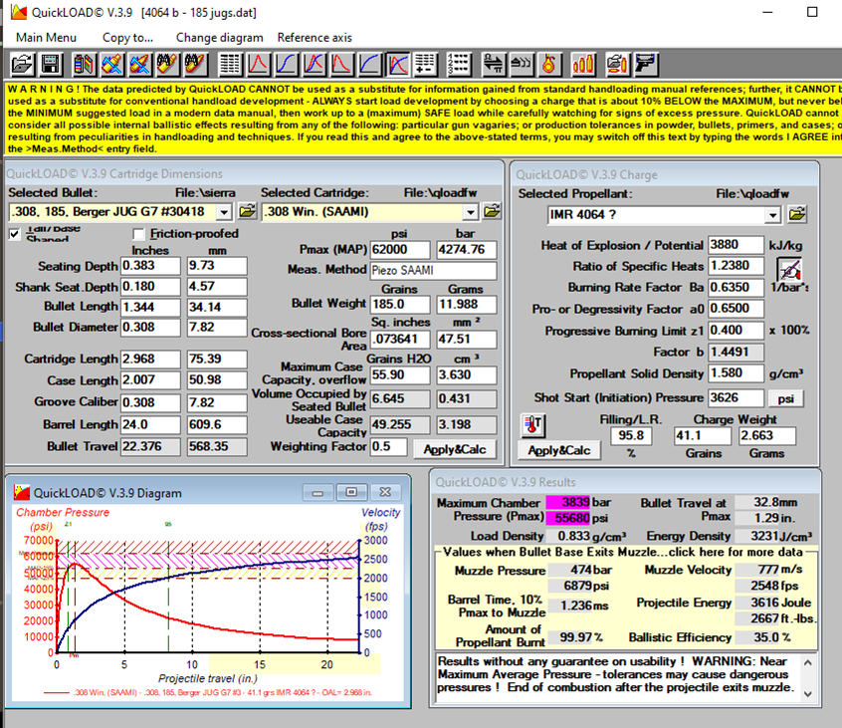Image resolution: width=842 pixels, height=728 pixels.
Task: Maximize the Diagram sub-window
Action: [351, 493]
